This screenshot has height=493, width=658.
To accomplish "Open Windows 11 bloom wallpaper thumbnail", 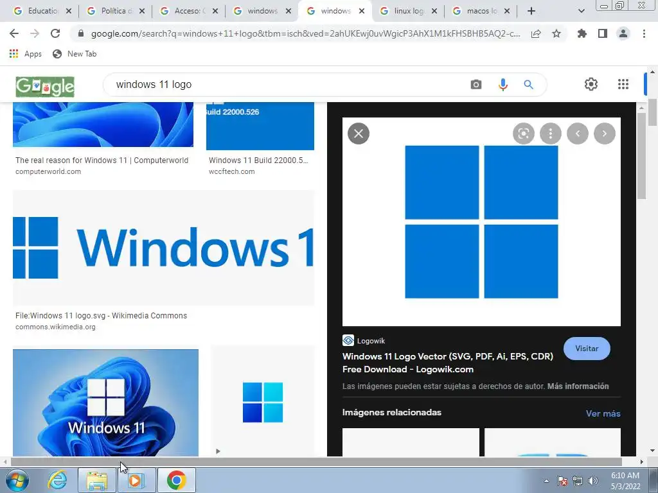I will [106, 403].
